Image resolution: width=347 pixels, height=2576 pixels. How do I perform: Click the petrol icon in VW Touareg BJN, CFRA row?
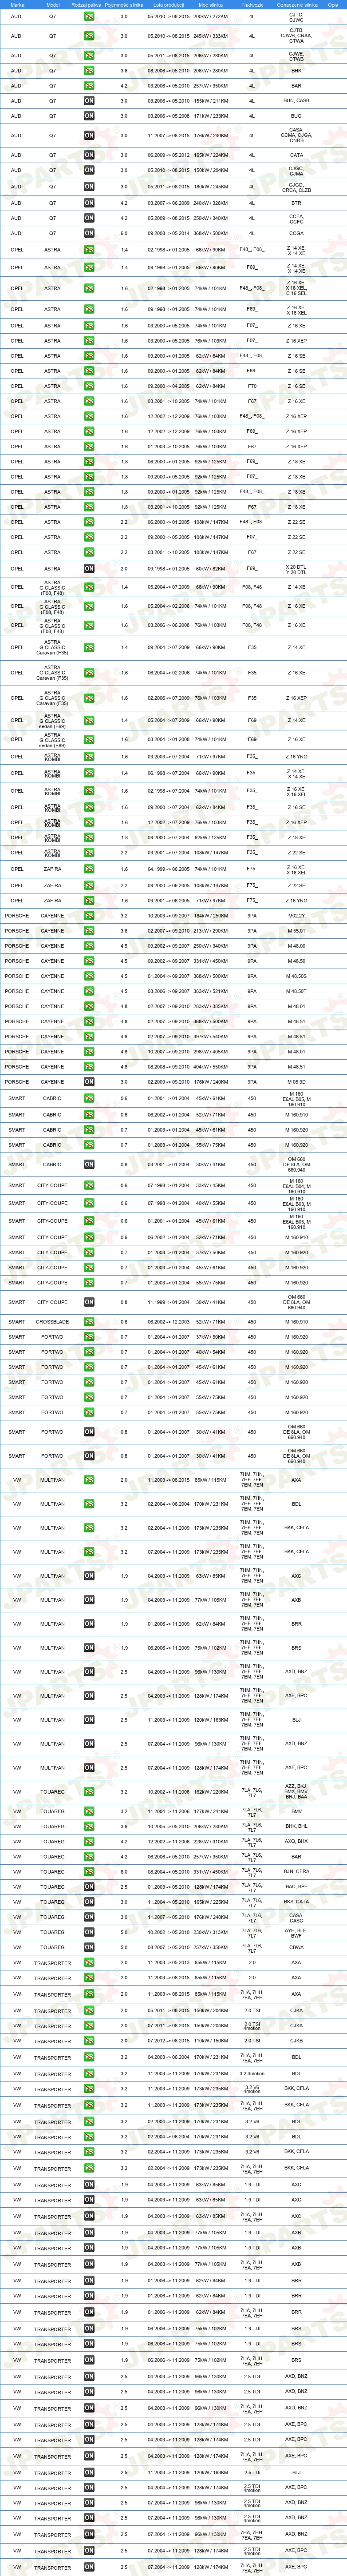[89, 1871]
